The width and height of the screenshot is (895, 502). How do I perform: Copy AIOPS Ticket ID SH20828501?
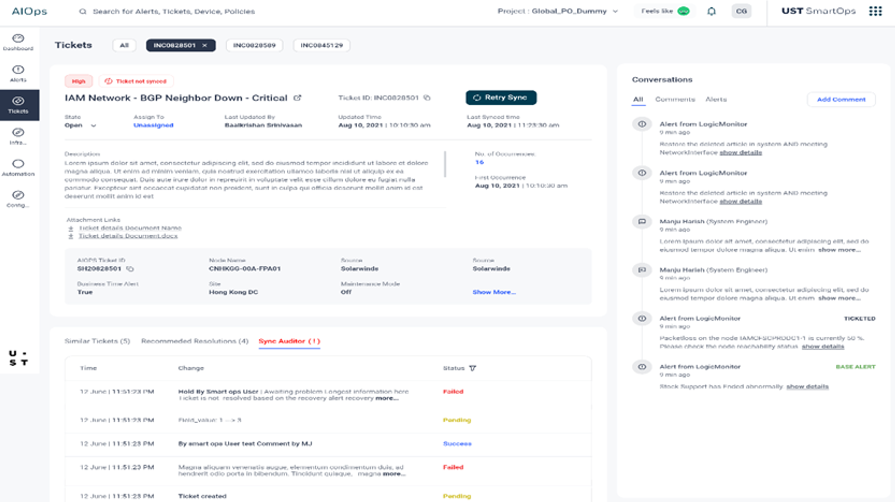130,269
